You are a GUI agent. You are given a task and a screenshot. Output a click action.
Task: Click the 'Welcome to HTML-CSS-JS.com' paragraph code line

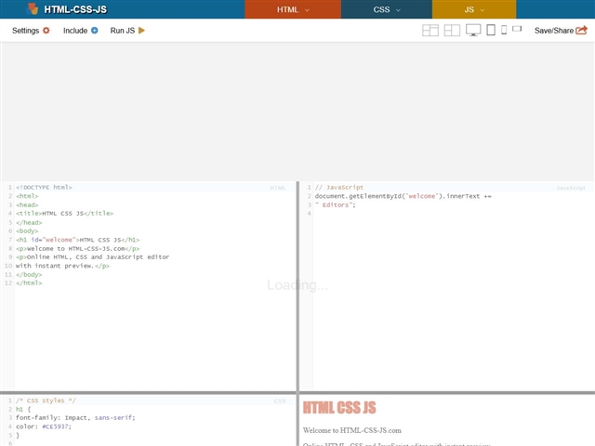[77, 249]
